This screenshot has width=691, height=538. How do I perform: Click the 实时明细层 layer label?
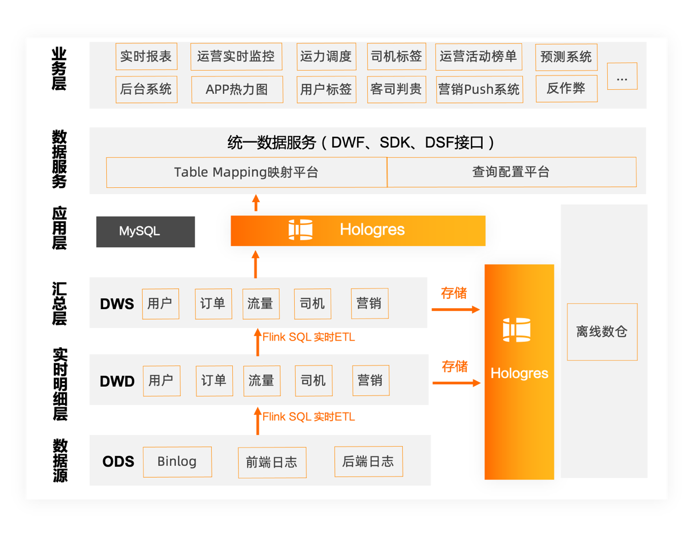pyautogui.click(x=60, y=384)
